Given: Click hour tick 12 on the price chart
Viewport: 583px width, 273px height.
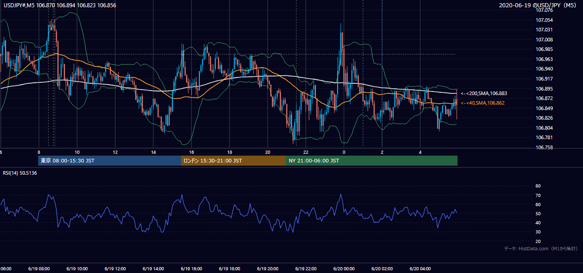Looking at the screenshot, I should [115, 152].
